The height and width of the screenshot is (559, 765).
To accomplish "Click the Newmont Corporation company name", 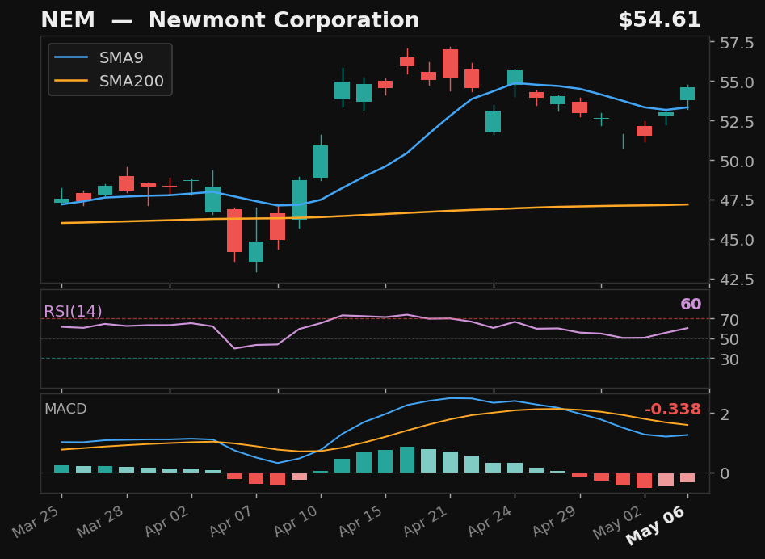I will 284,20.
